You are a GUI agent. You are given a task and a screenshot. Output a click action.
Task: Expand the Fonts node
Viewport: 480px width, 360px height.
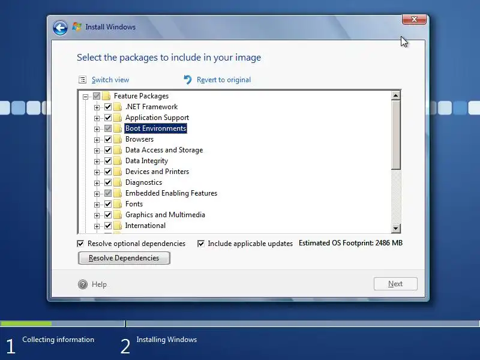[x=97, y=205]
